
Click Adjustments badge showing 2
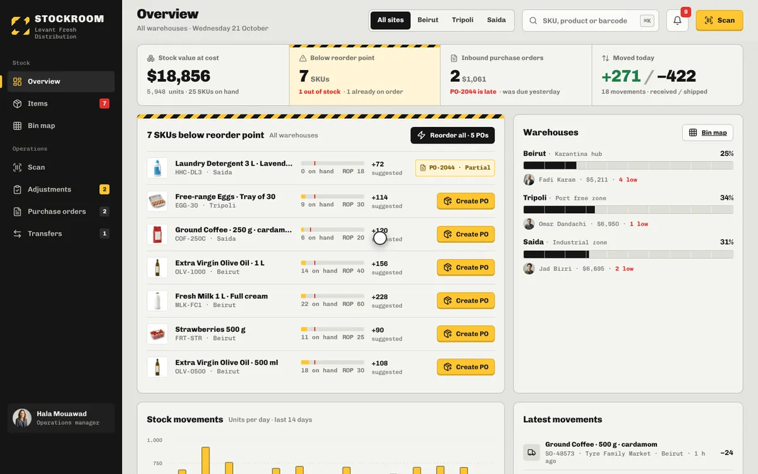click(x=104, y=190)
